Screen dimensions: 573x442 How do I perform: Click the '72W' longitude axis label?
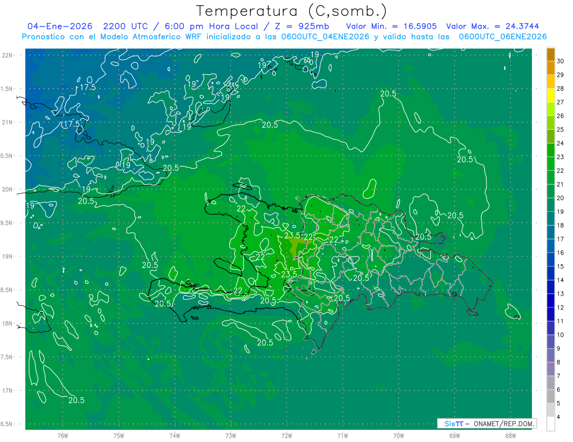286,435
